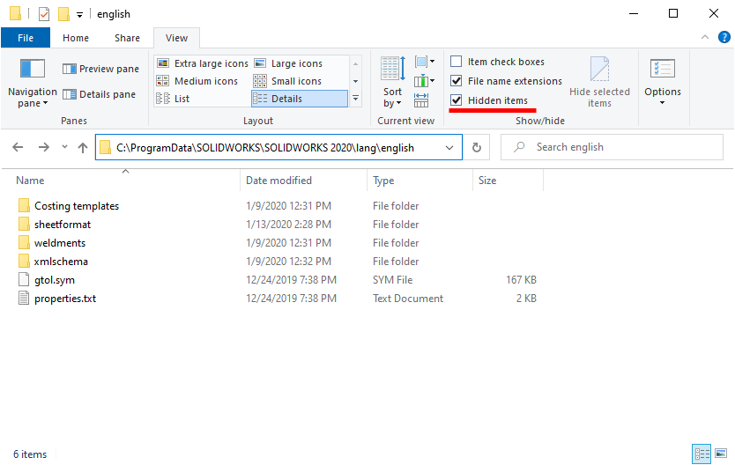Switch to the Share tab
735x465 pixels.
[127, 38]
